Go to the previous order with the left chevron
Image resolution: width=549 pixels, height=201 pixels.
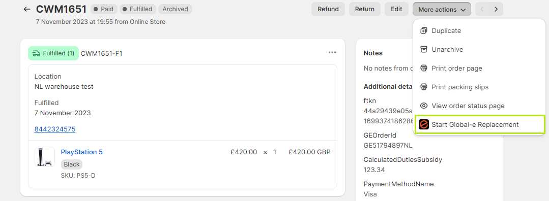point(482,10)
